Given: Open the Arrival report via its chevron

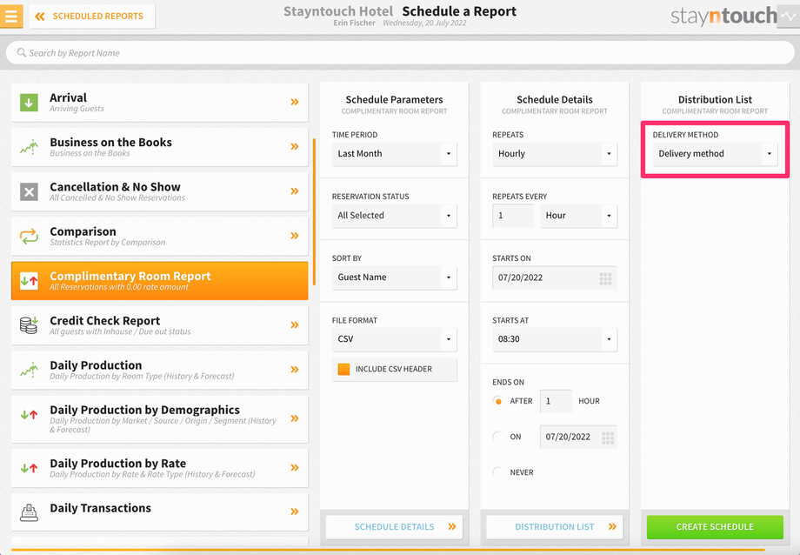Looking at the screenshot, I should coord(295,102).
